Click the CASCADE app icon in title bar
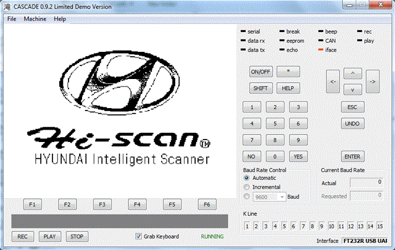This screenshot has width=395, height=250. click(7, 7)
